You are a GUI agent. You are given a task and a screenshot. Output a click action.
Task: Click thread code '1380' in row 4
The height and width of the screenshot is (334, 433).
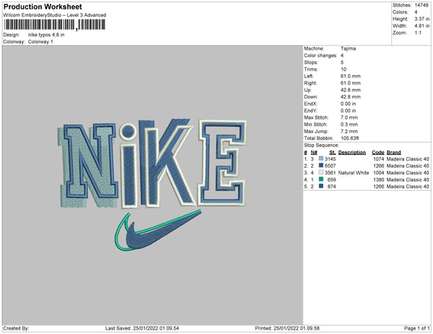(x=379, y=179)
